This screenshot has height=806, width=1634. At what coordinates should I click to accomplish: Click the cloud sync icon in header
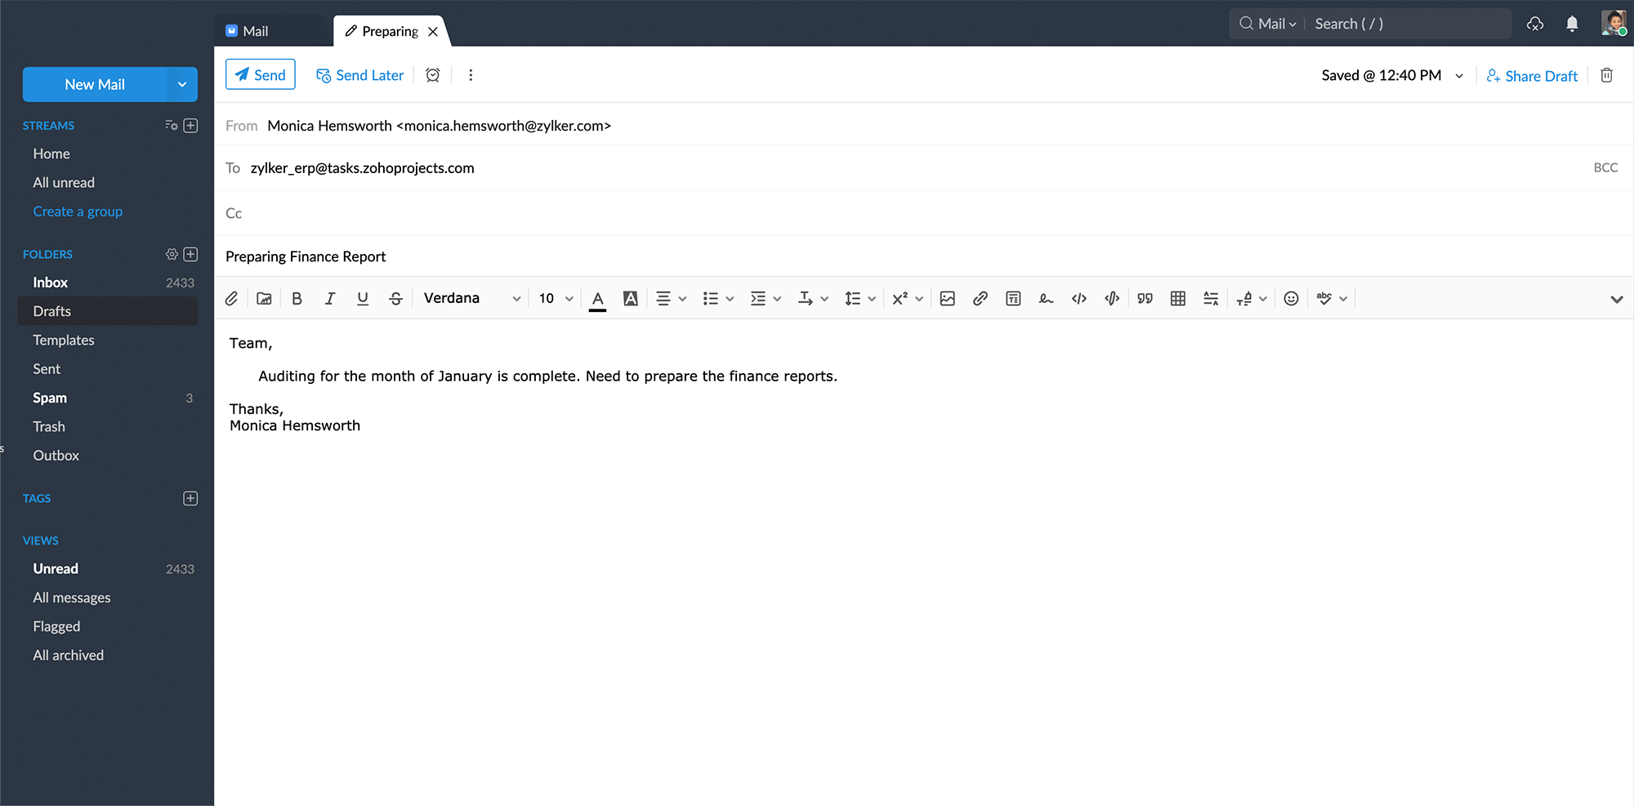(1535, 24)
